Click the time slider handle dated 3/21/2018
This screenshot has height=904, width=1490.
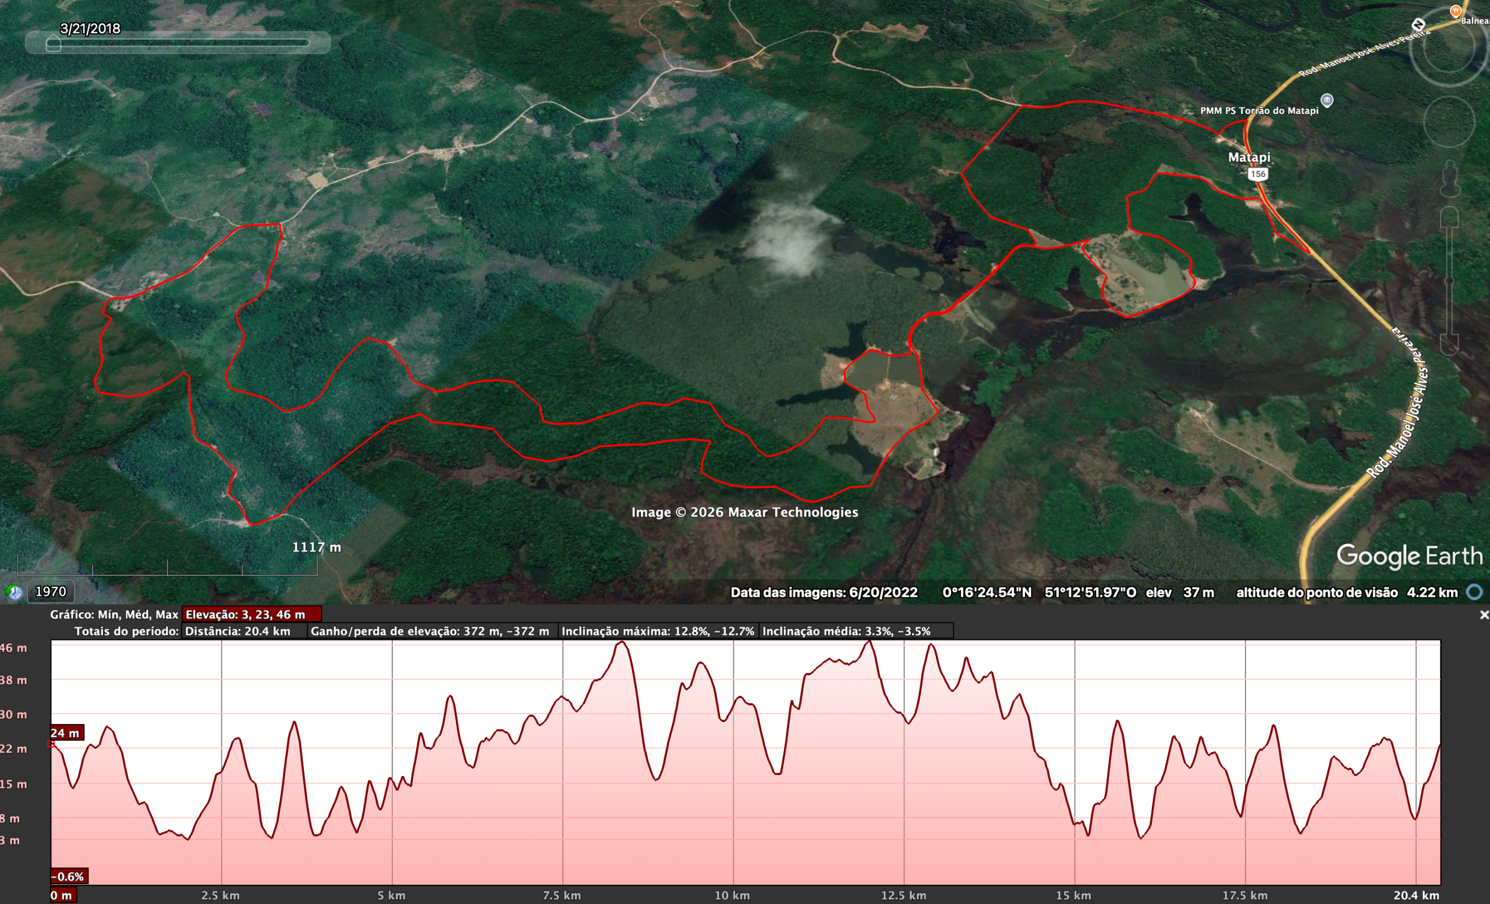pyautogui.click(x=53, y=44)
